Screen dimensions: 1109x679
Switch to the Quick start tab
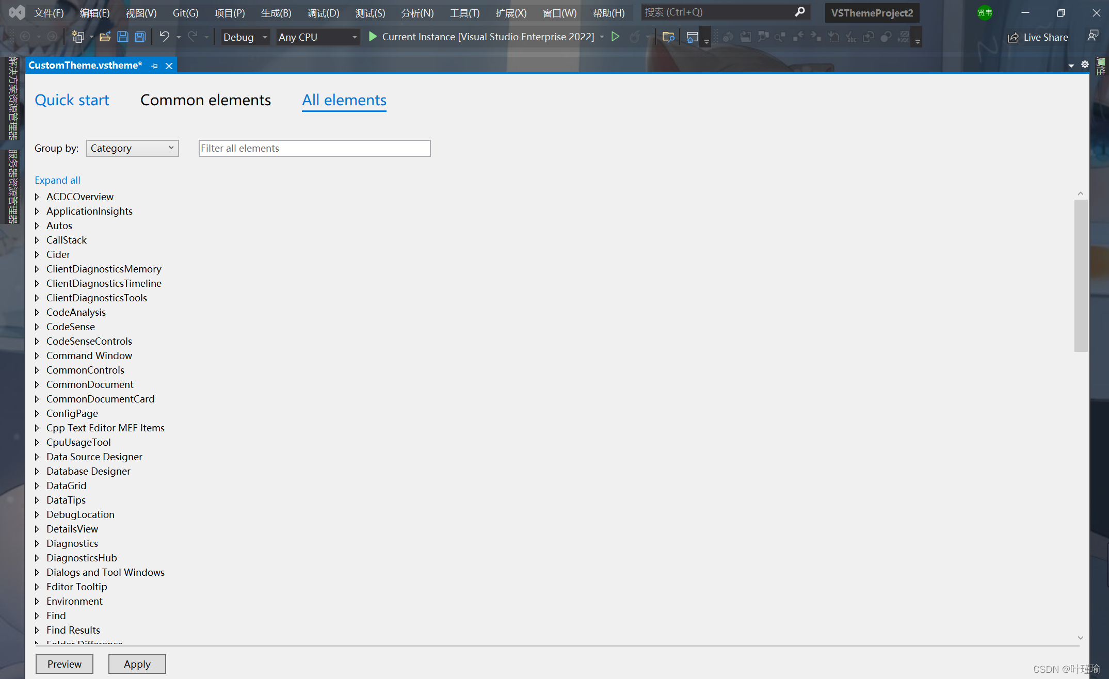coord(72,100)
